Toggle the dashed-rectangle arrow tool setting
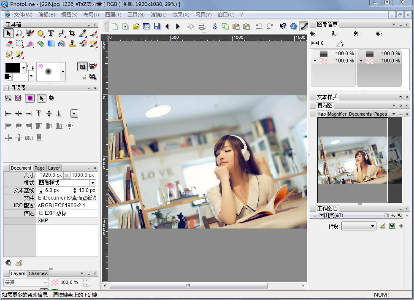The width and height of the screenshot is (414, 300). coord(8,98)
